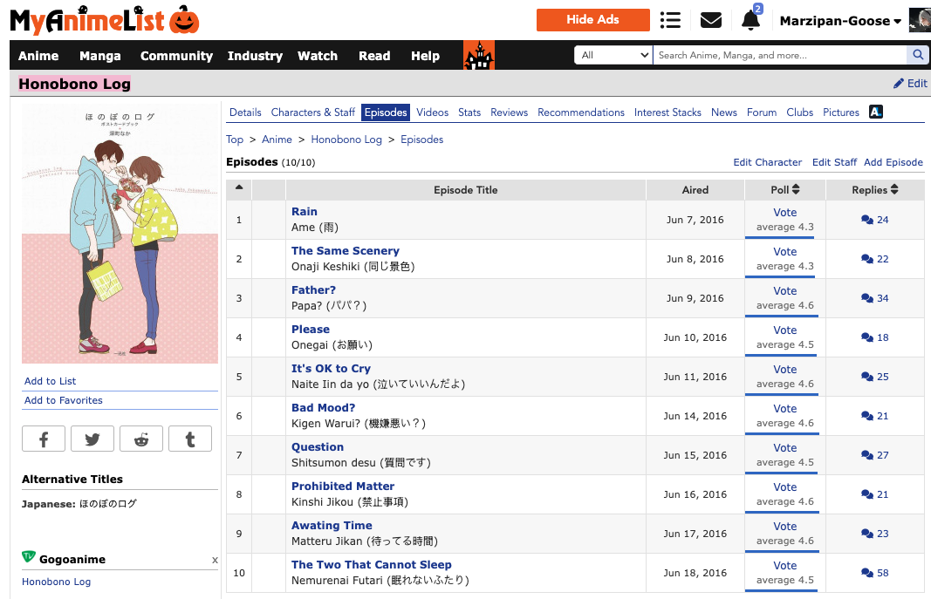Sort episodes by Poll column arrows
The height and width of the screenshot is (599, 931).
click(x=785, y=190)
